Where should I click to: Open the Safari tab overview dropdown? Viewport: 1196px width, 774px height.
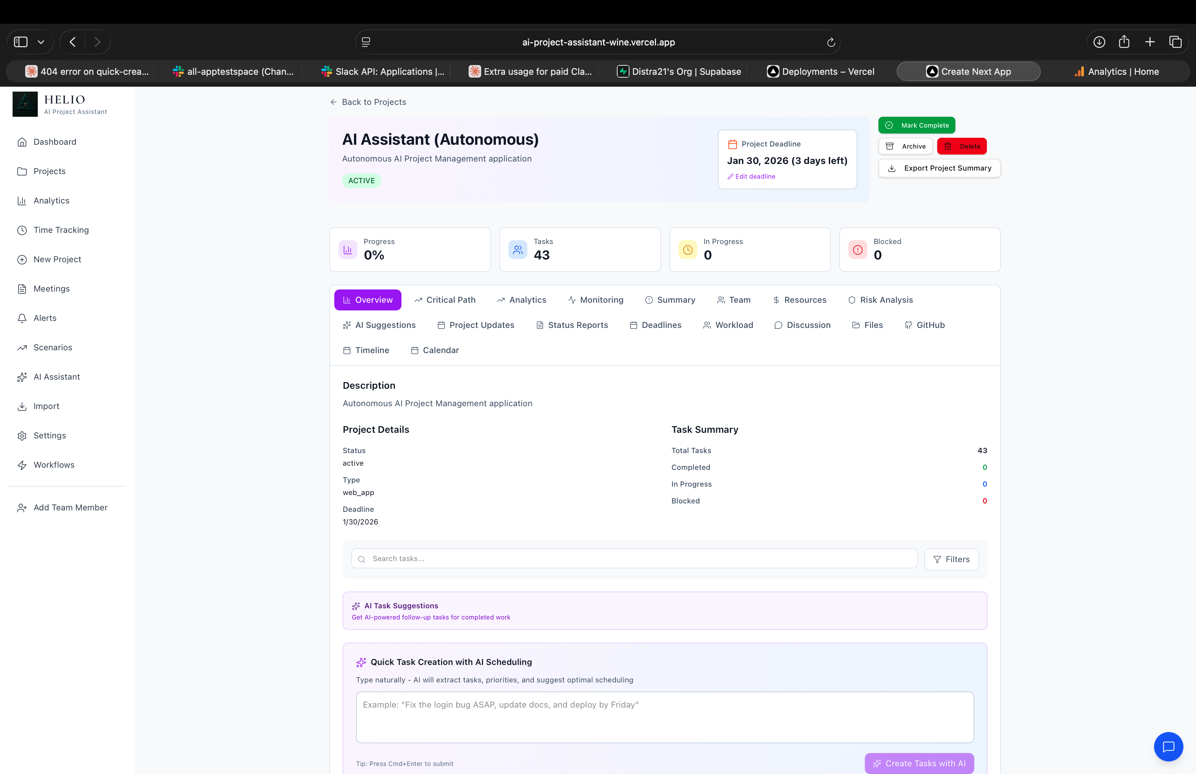click(41, 42)
